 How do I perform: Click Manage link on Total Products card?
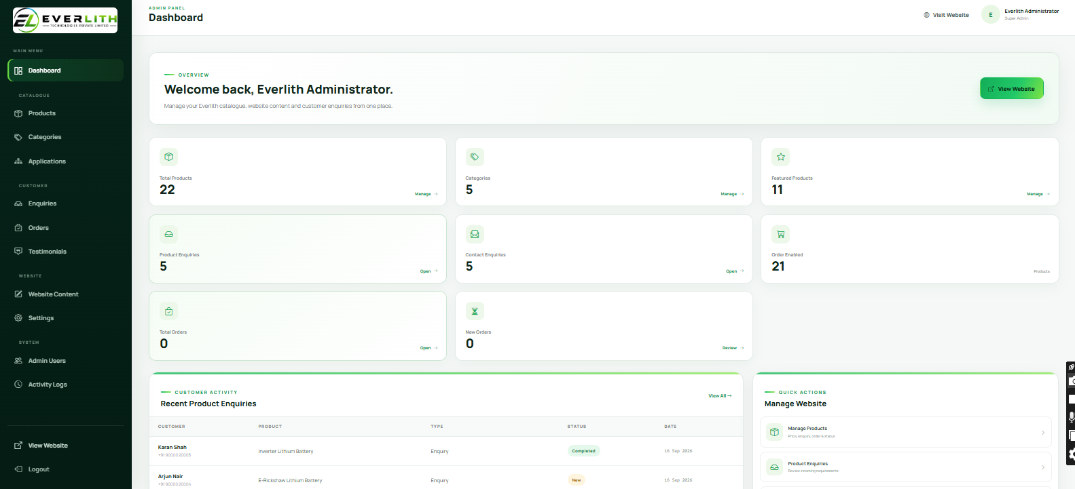click(426, 194)
